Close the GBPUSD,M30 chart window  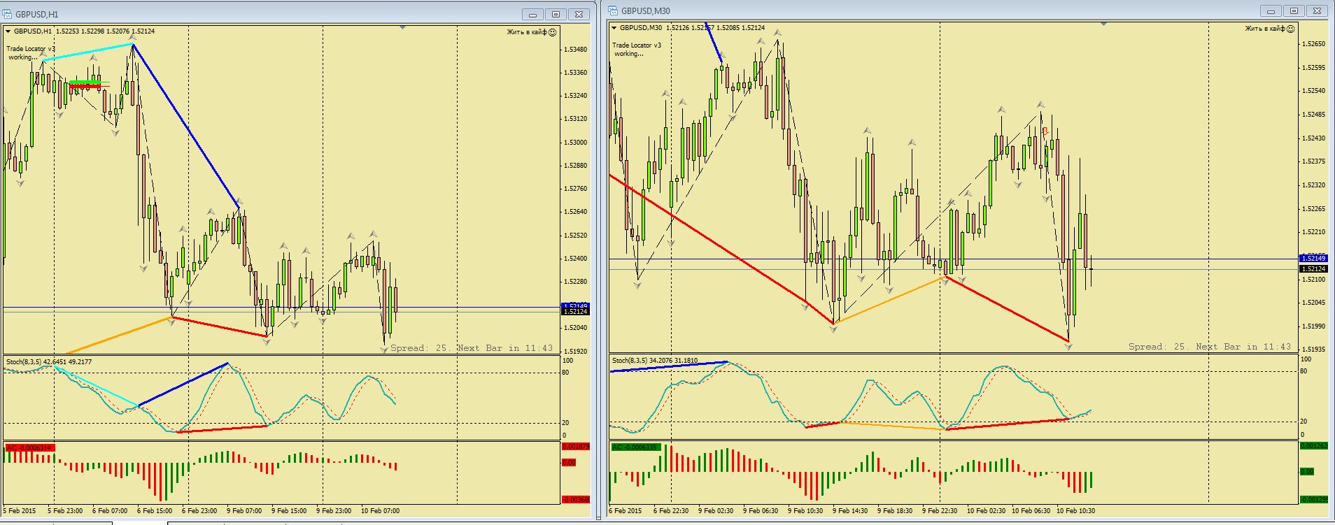(x=1318, y=10)
